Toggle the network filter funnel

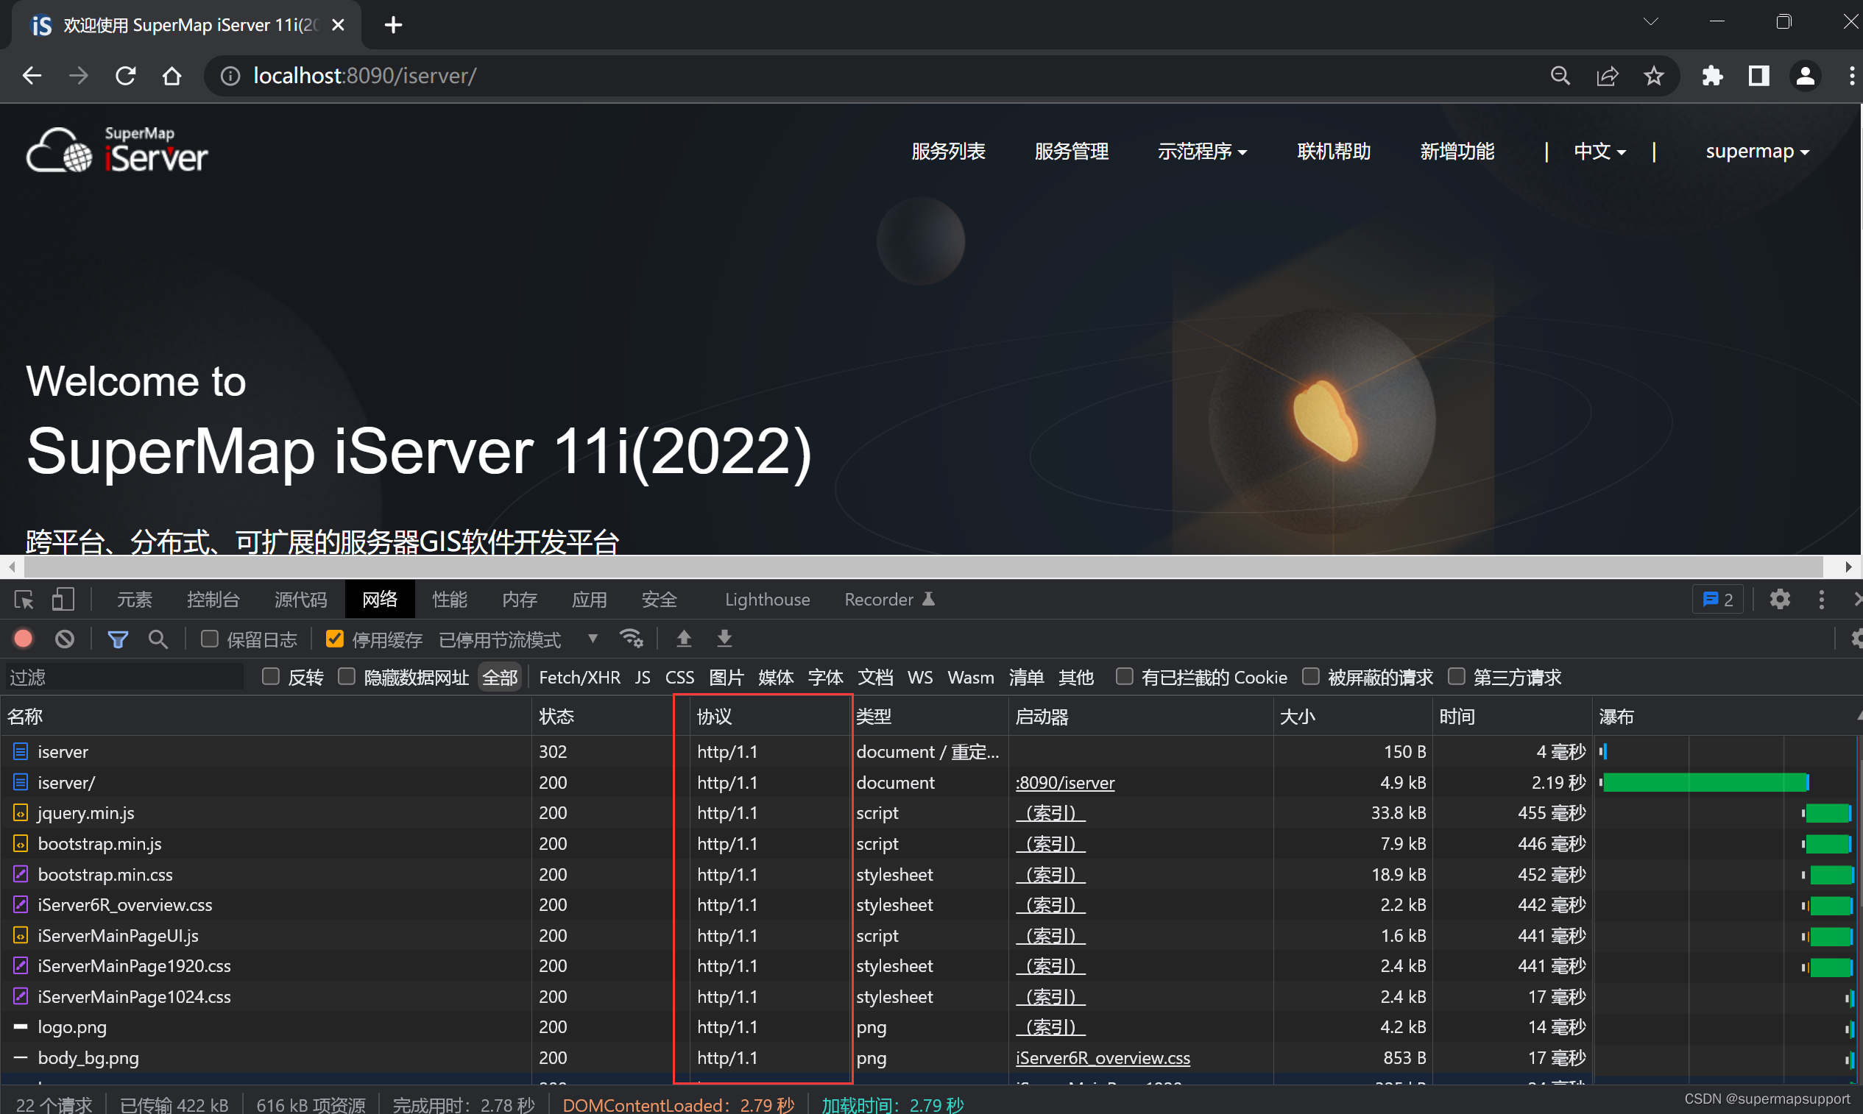[118, 639]
